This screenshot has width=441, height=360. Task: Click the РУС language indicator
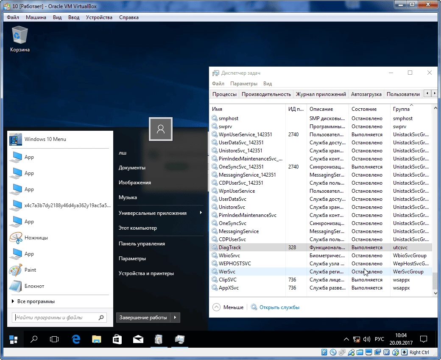[379, 339]
